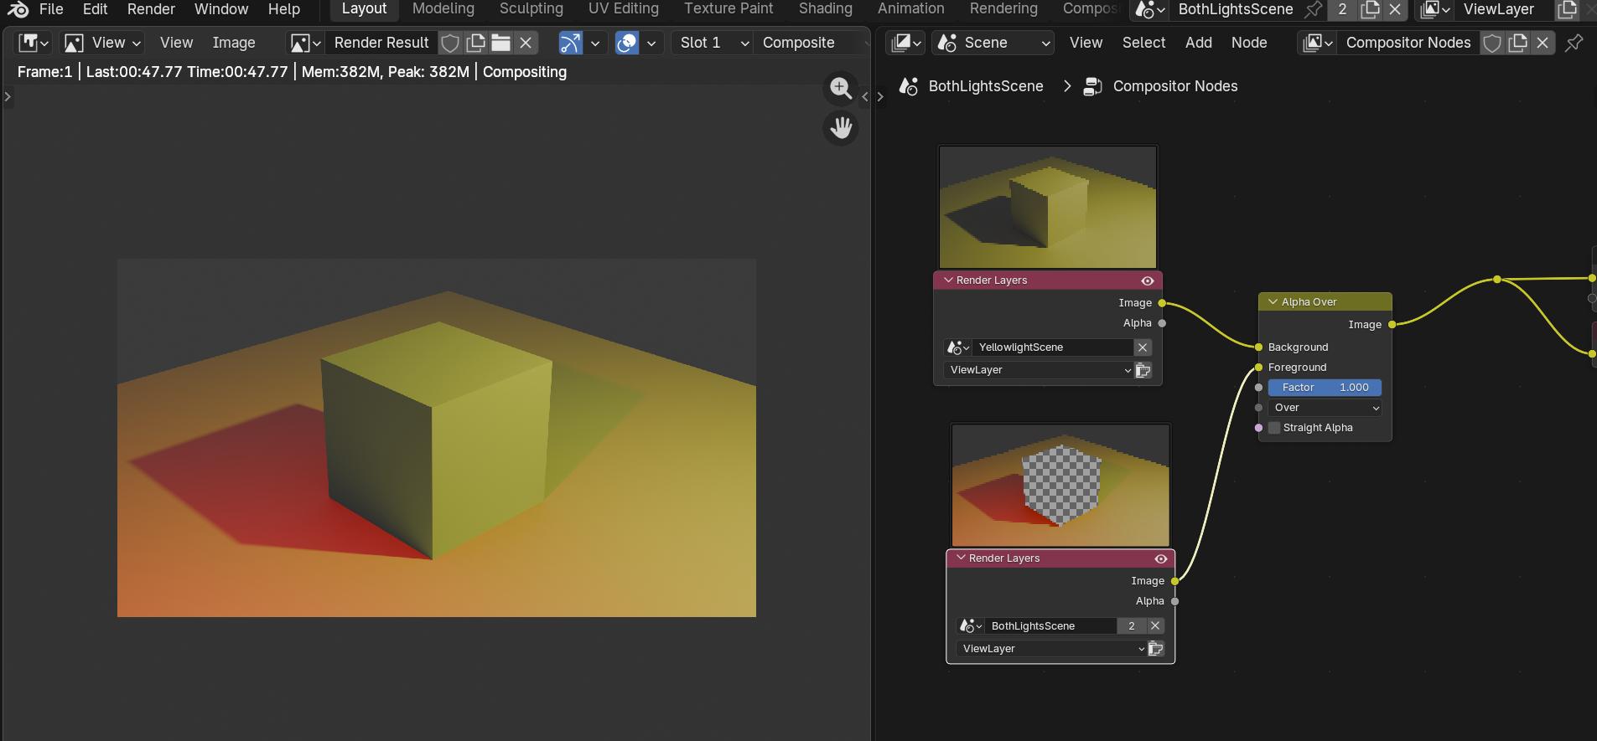Screen dimensions: 1597x741
Task: Render the YellowlightScene node's active scene
Action: [x=1143, y=370]
